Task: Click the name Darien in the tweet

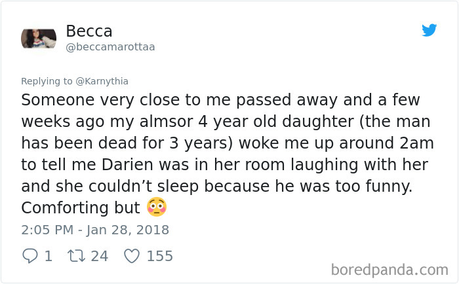Action: [127, 164]
